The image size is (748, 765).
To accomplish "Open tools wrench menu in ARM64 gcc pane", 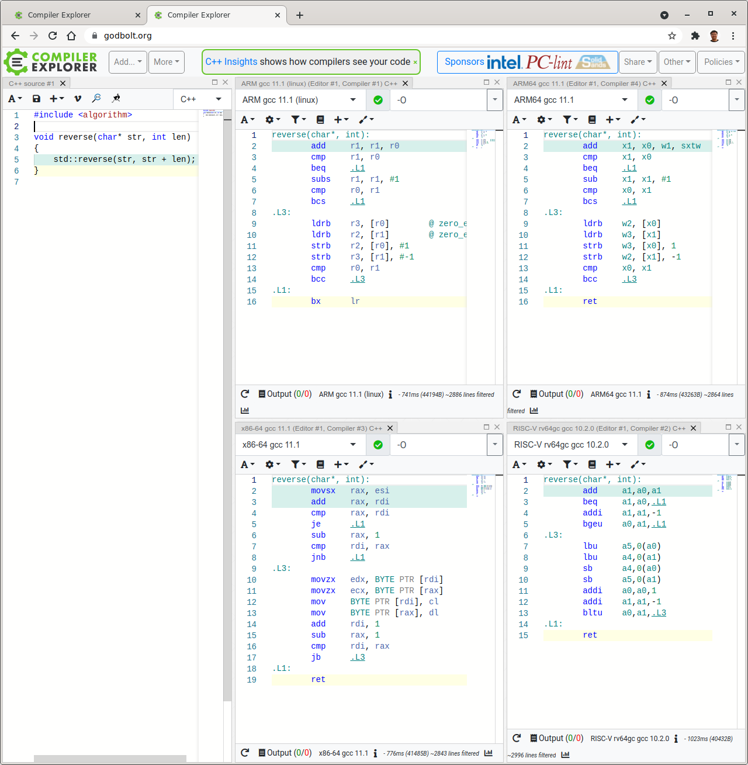I will click(x=638, y=119).
